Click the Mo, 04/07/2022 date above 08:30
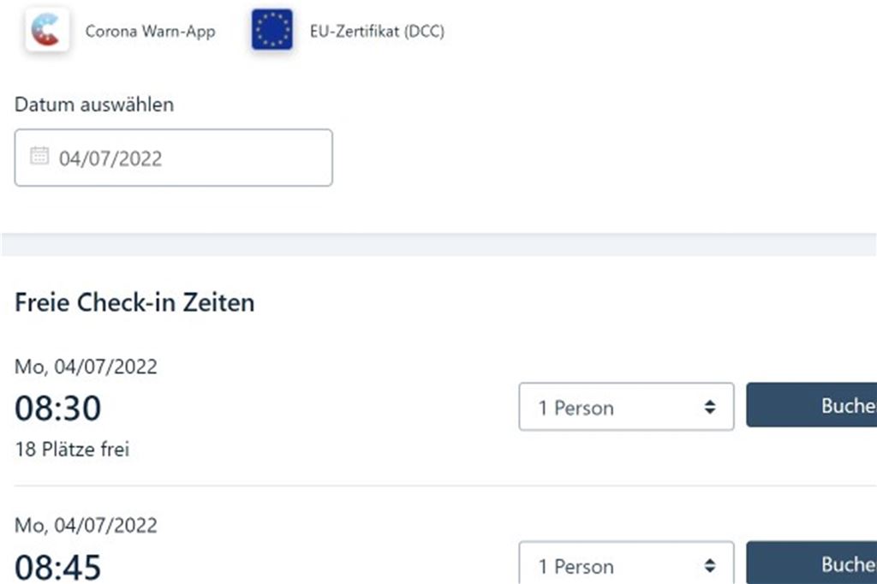877x584 pixels. [x=86, y=367]
